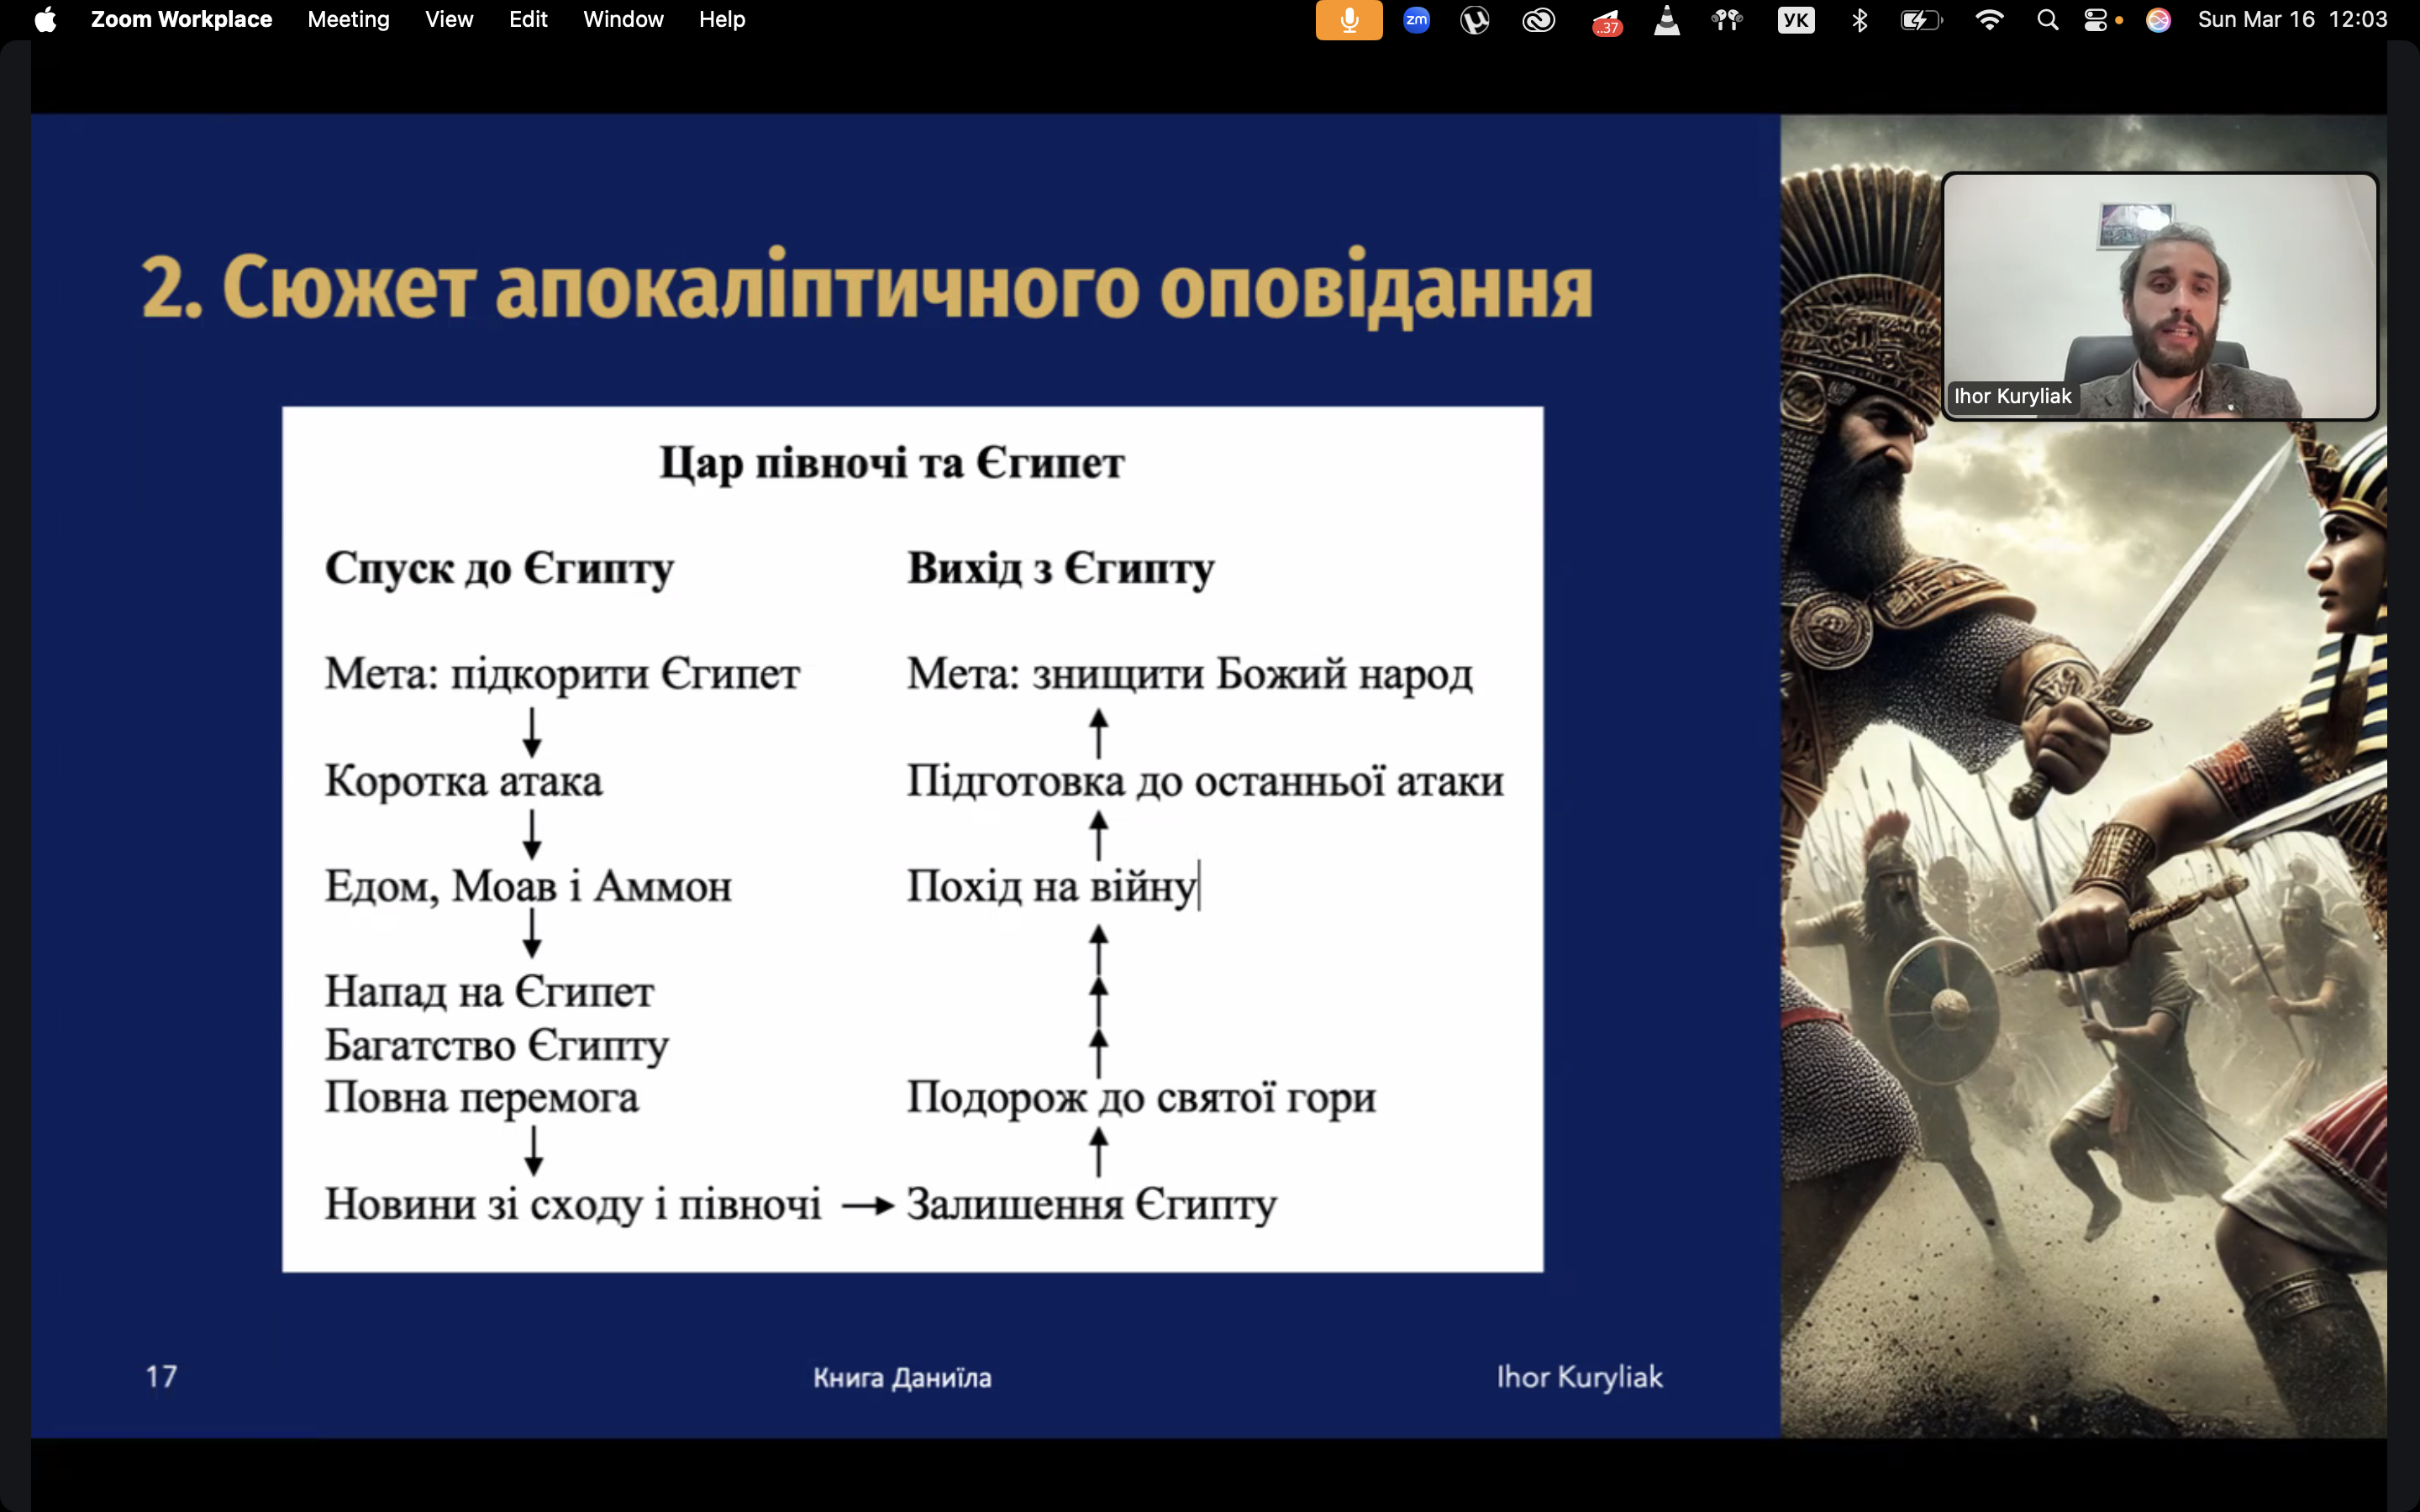Open the AirPods status icon

1727,20
